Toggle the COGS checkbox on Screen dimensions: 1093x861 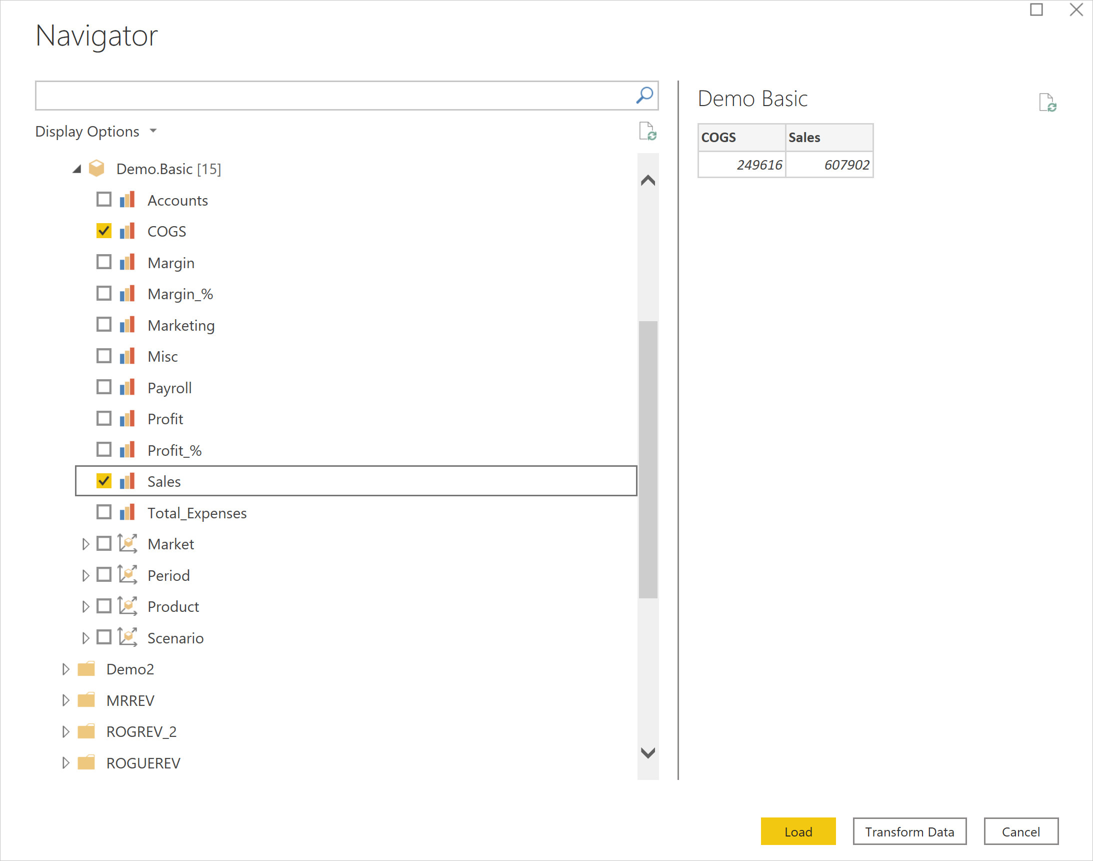tap(104, 232)
